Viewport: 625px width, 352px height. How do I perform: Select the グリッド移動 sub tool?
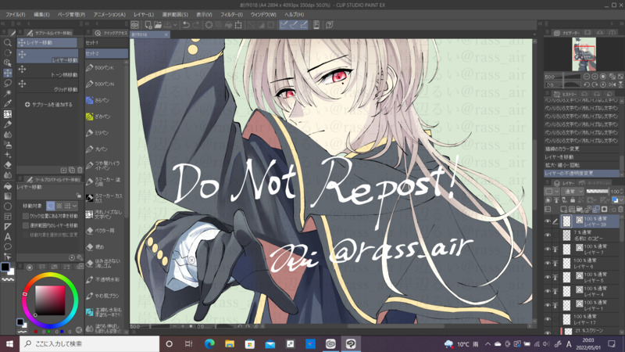pos(48,85)
